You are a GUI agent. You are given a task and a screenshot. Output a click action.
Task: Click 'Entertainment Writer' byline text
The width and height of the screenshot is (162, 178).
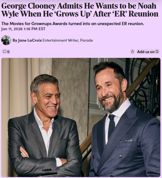pyautogui.click(x=60, y=40)
